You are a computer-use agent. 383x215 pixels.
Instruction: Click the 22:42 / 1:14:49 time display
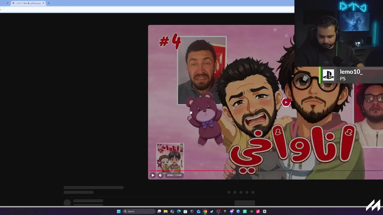[x=174, y=175]
